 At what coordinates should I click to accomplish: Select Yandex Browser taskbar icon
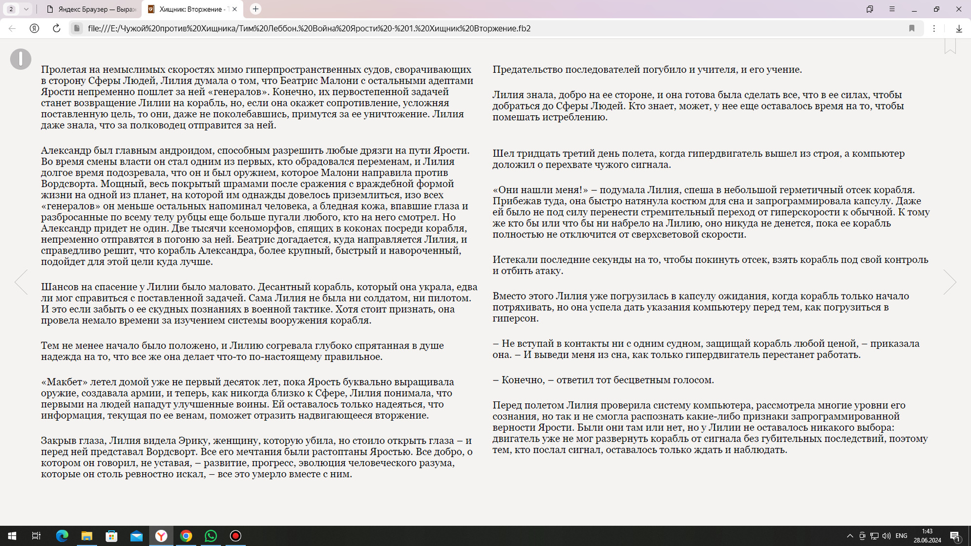[x=161, y=536]
